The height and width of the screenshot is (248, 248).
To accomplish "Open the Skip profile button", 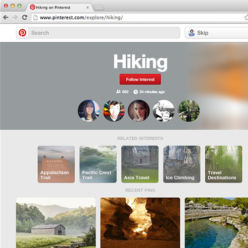I will 217,33.
